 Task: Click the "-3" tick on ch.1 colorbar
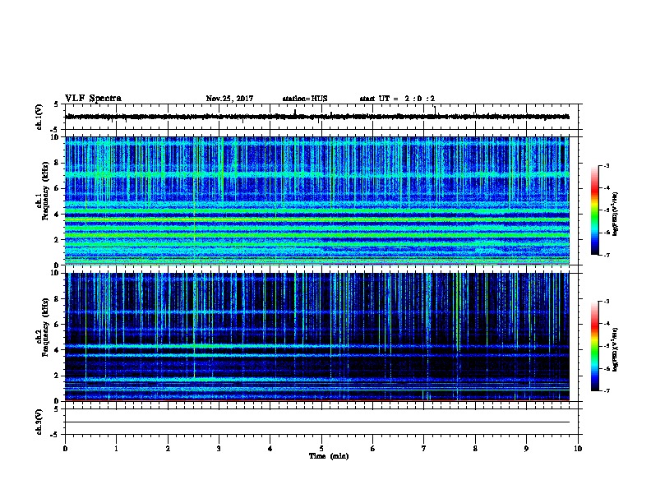(x=606, y=165)
